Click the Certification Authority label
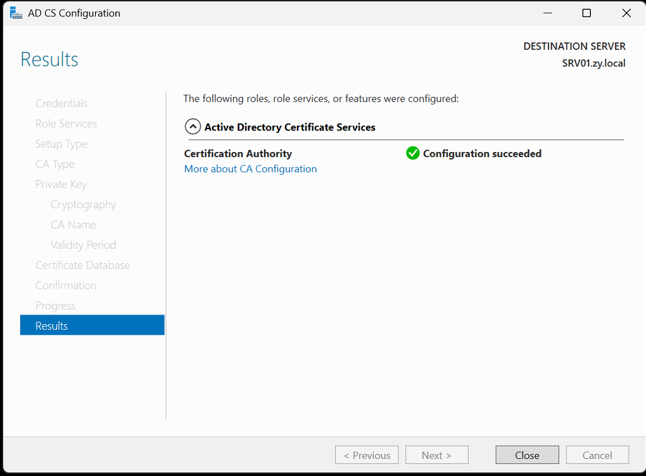This screenshot has width=646, height=476. click(x=237, y=154)
